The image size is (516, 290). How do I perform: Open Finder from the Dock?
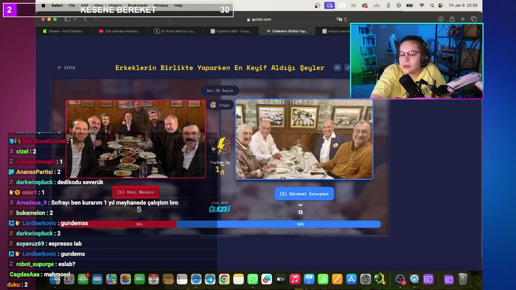tap(55, 279)
